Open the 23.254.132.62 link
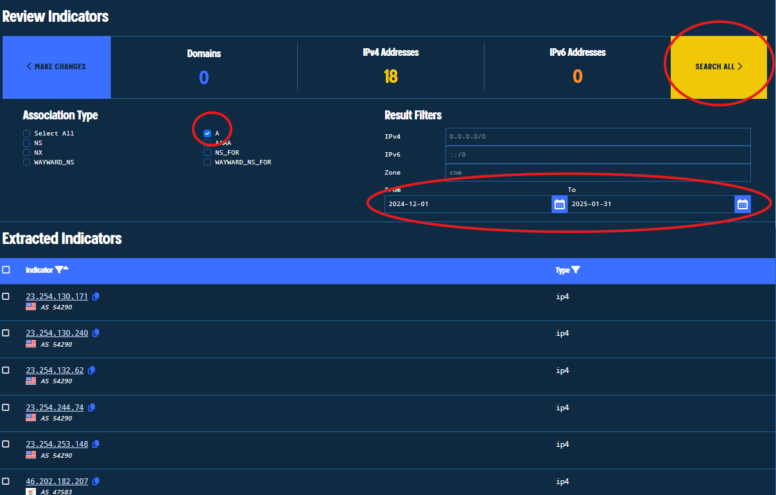This screenshot has width=776, height=495. 55,370
